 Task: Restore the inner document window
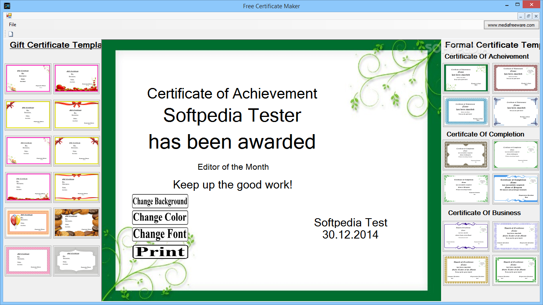point(528,16)
